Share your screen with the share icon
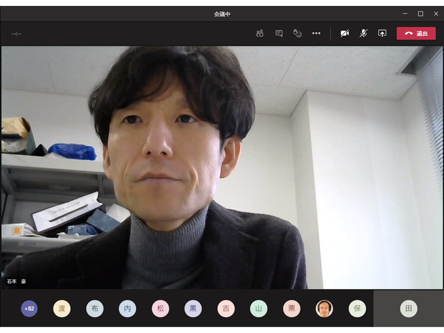Screen dimensions: 444x333 (x=382, y=33)
